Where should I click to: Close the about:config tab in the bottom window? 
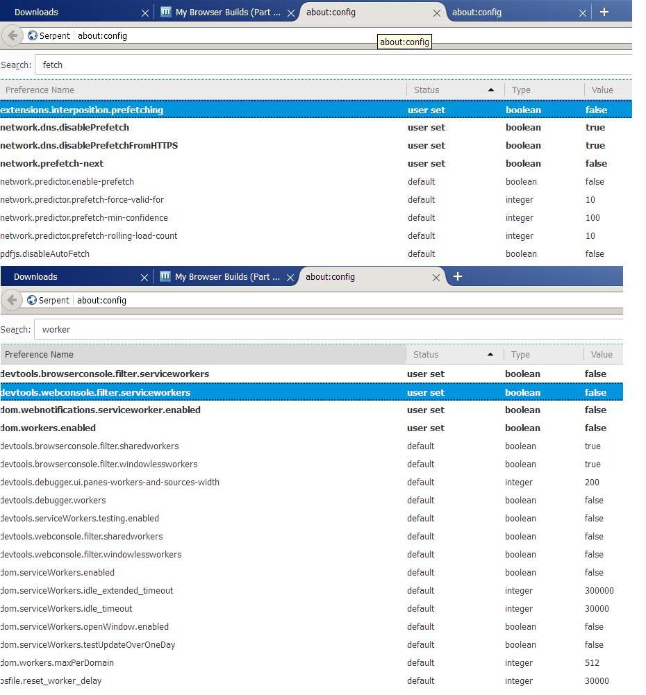pos(436,278)
